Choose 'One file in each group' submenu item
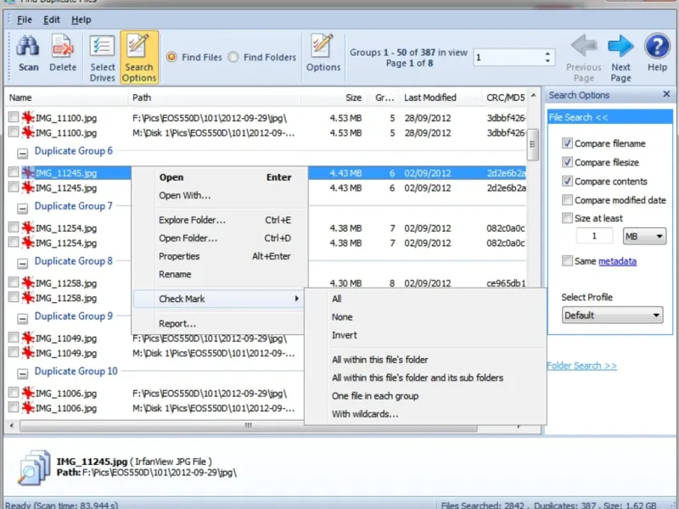 pyautogui.click(x=375, y=396)
